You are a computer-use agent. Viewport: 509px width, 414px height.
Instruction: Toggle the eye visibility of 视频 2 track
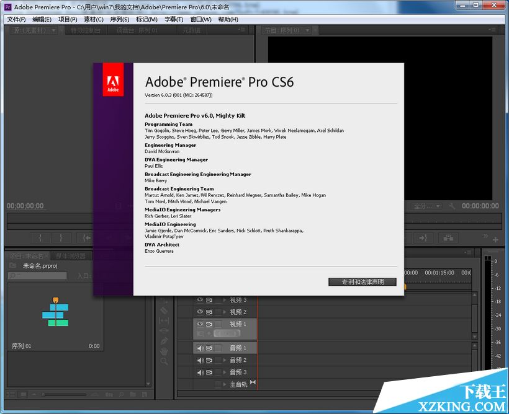tap(200, 312)
